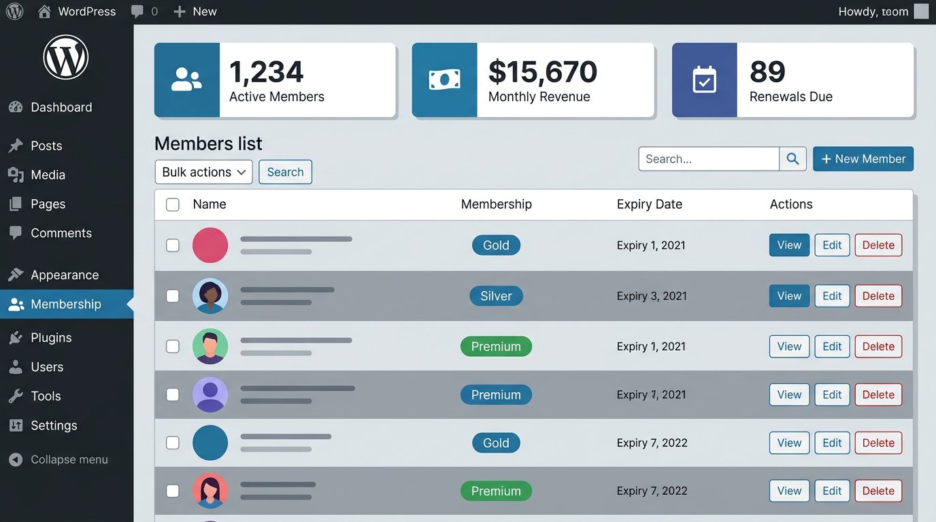Click the Renewals Due calendar icon tile
936x522 pixels.
[705, 80]
